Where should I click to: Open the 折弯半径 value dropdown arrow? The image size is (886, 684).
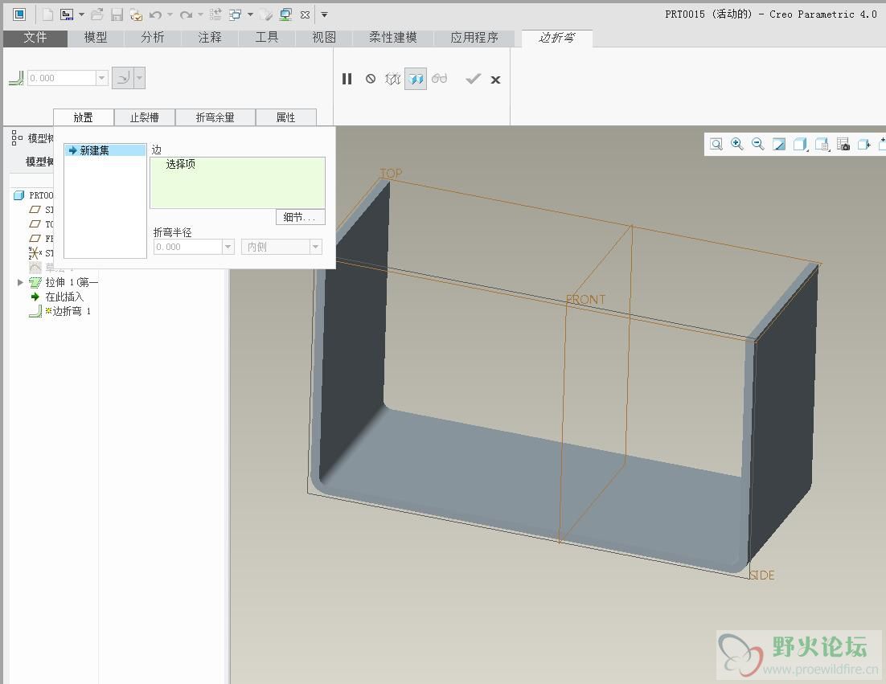tap(228, 247)
